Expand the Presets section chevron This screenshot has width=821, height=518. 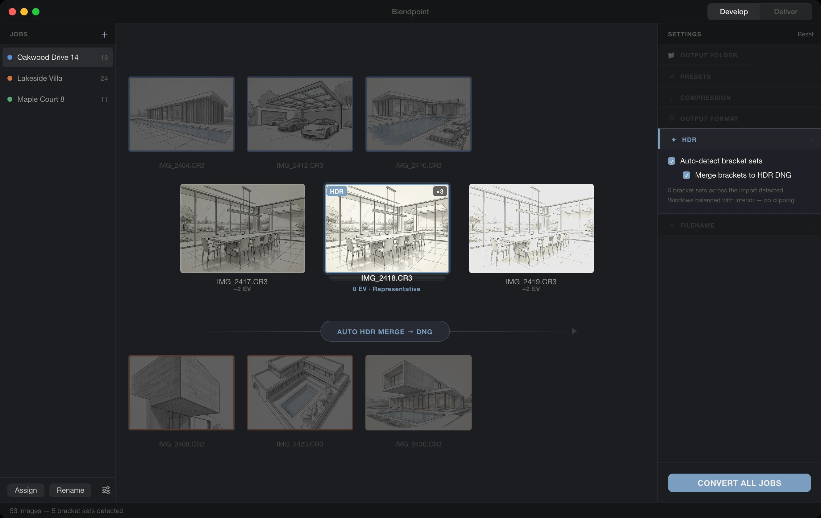tap(811, 77)
